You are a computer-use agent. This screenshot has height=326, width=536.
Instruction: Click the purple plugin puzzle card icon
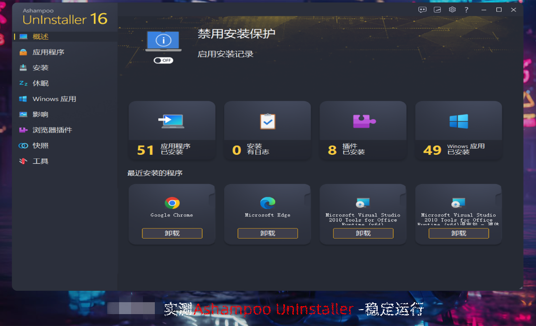pyautogui.click(x=364, y=121)
